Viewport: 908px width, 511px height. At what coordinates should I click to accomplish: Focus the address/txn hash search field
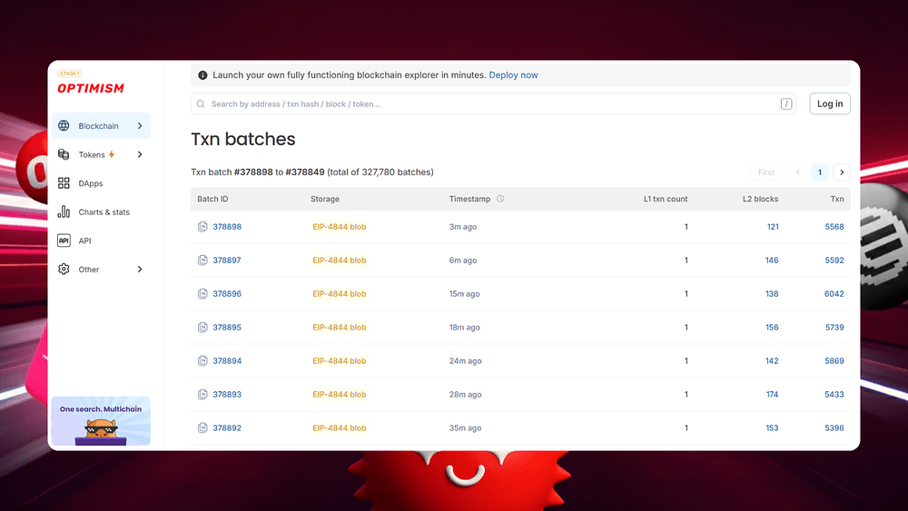click(493, 104)
